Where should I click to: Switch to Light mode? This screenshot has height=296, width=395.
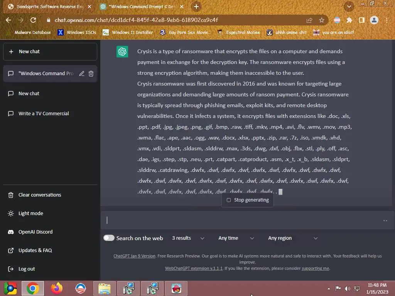(50, 214)
